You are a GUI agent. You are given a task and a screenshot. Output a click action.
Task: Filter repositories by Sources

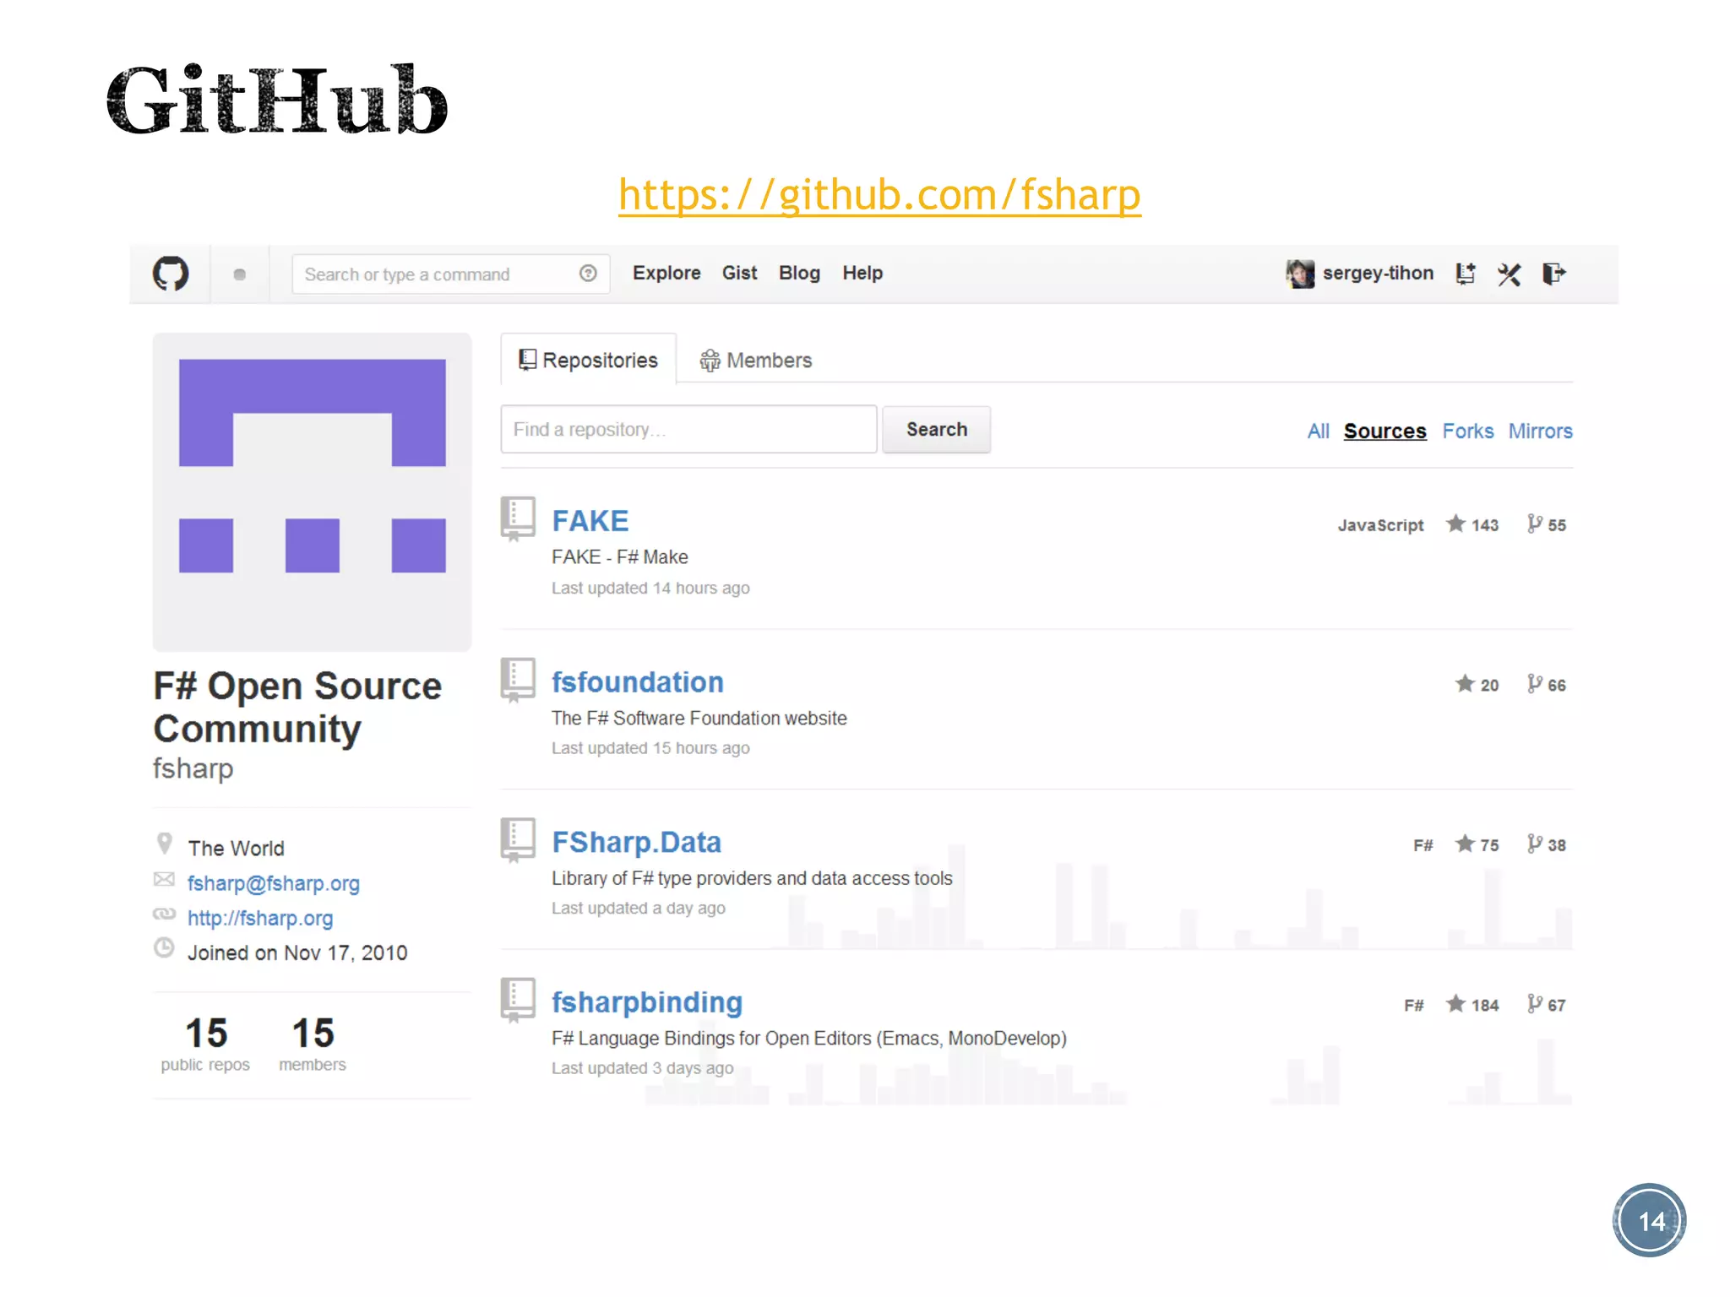[1385, 431]
